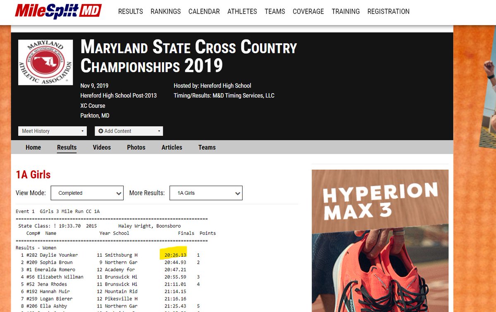Switch to the Articles tab
Viewport: 496px width, 312px height.
coord(172,147)
